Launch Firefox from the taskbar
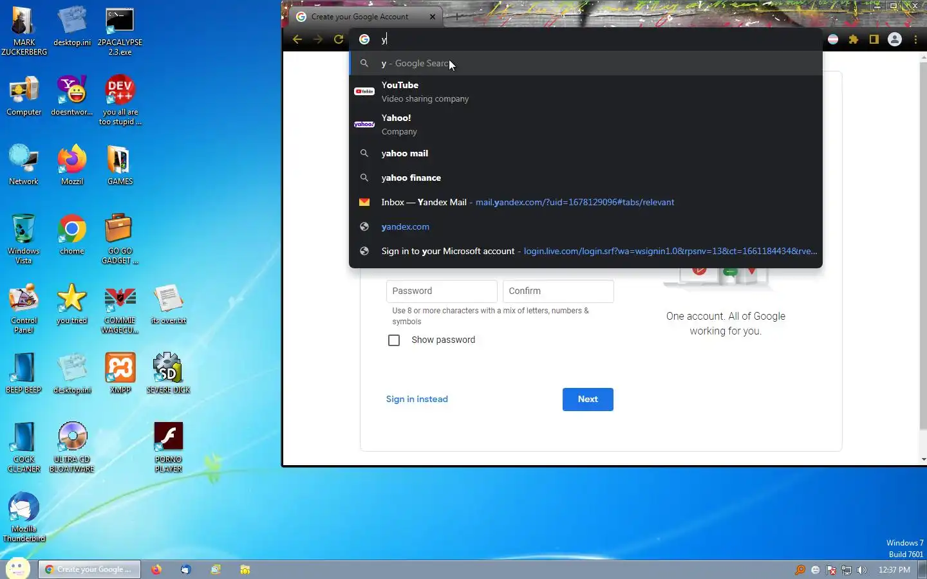This screenshot has width=927, height=579. click(x=156, y=569)
